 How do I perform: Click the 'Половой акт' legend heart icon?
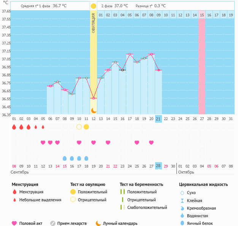(14, 224)
